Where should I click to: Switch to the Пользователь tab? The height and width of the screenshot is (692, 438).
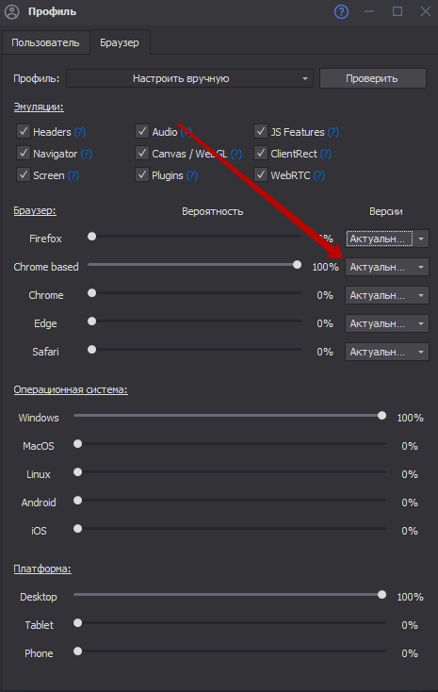[x=45, y=42]
